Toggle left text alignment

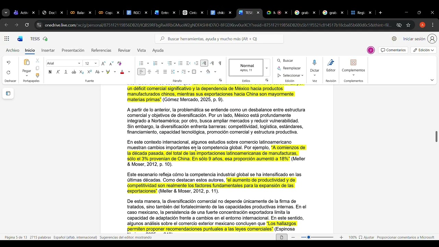coord(141,72)
